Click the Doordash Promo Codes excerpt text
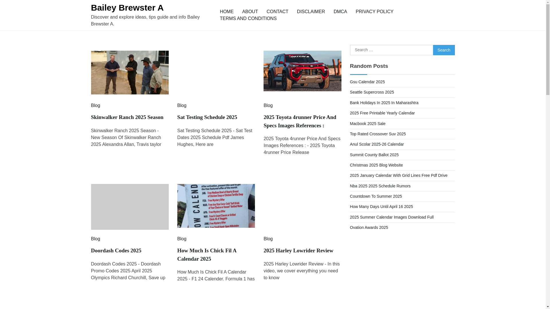Image resolution: width=550 pixels, height=309 pixels. 128,271
